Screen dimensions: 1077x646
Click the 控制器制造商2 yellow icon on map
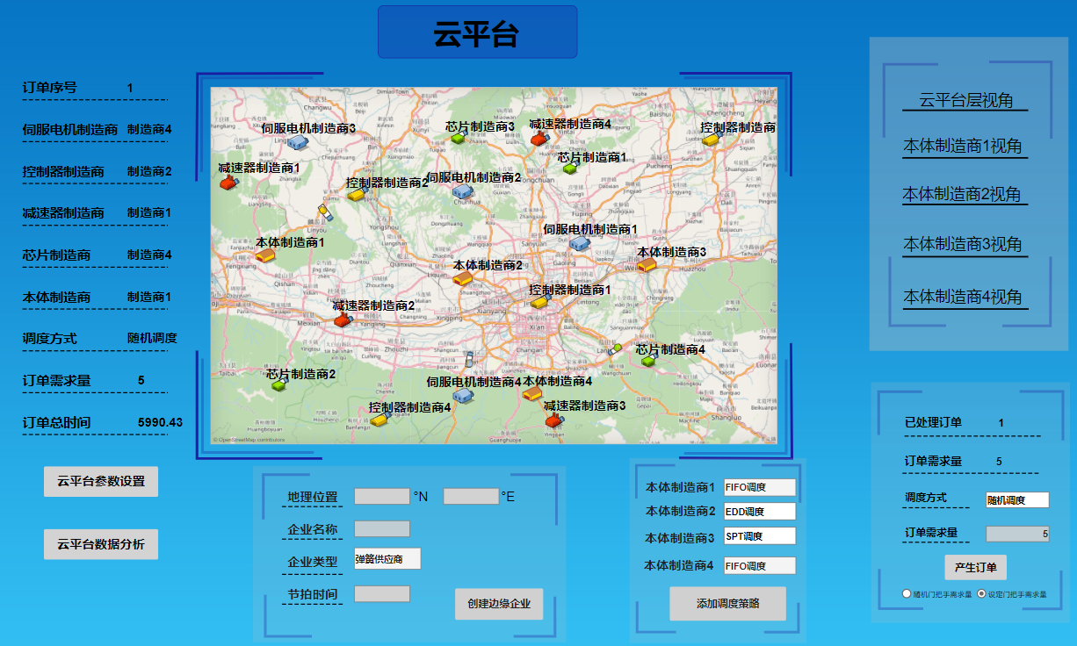coord(356,195)
